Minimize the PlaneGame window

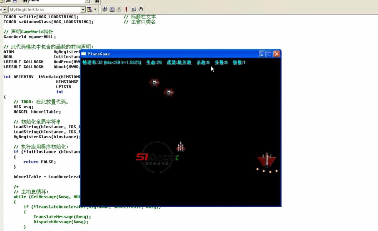click(x=262, y=54)
